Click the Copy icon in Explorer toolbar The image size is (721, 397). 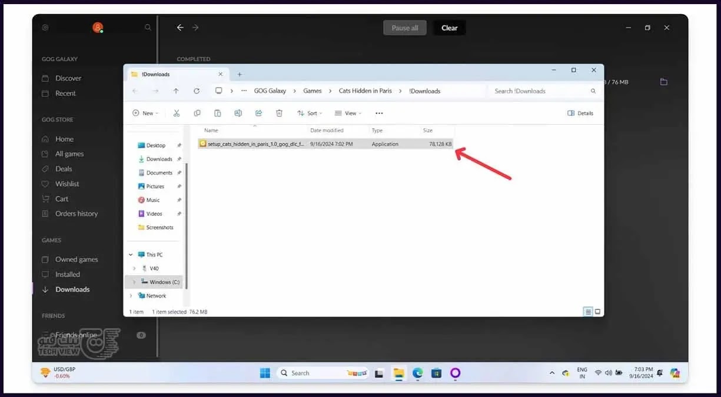(197, 113)
